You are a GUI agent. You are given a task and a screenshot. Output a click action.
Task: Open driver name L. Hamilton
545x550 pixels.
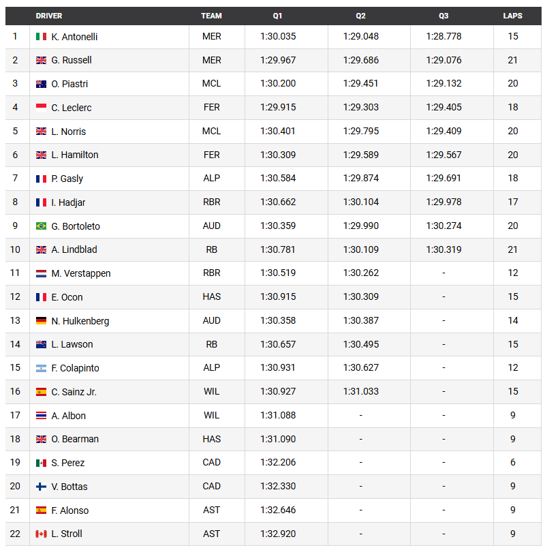(75, 155)
